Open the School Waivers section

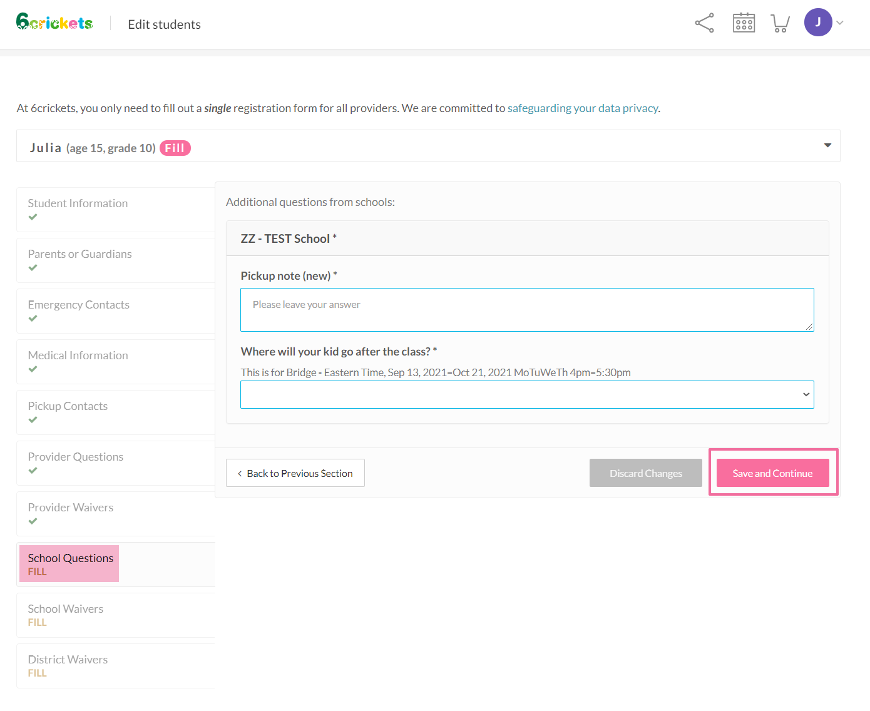(x=65, y=609)
